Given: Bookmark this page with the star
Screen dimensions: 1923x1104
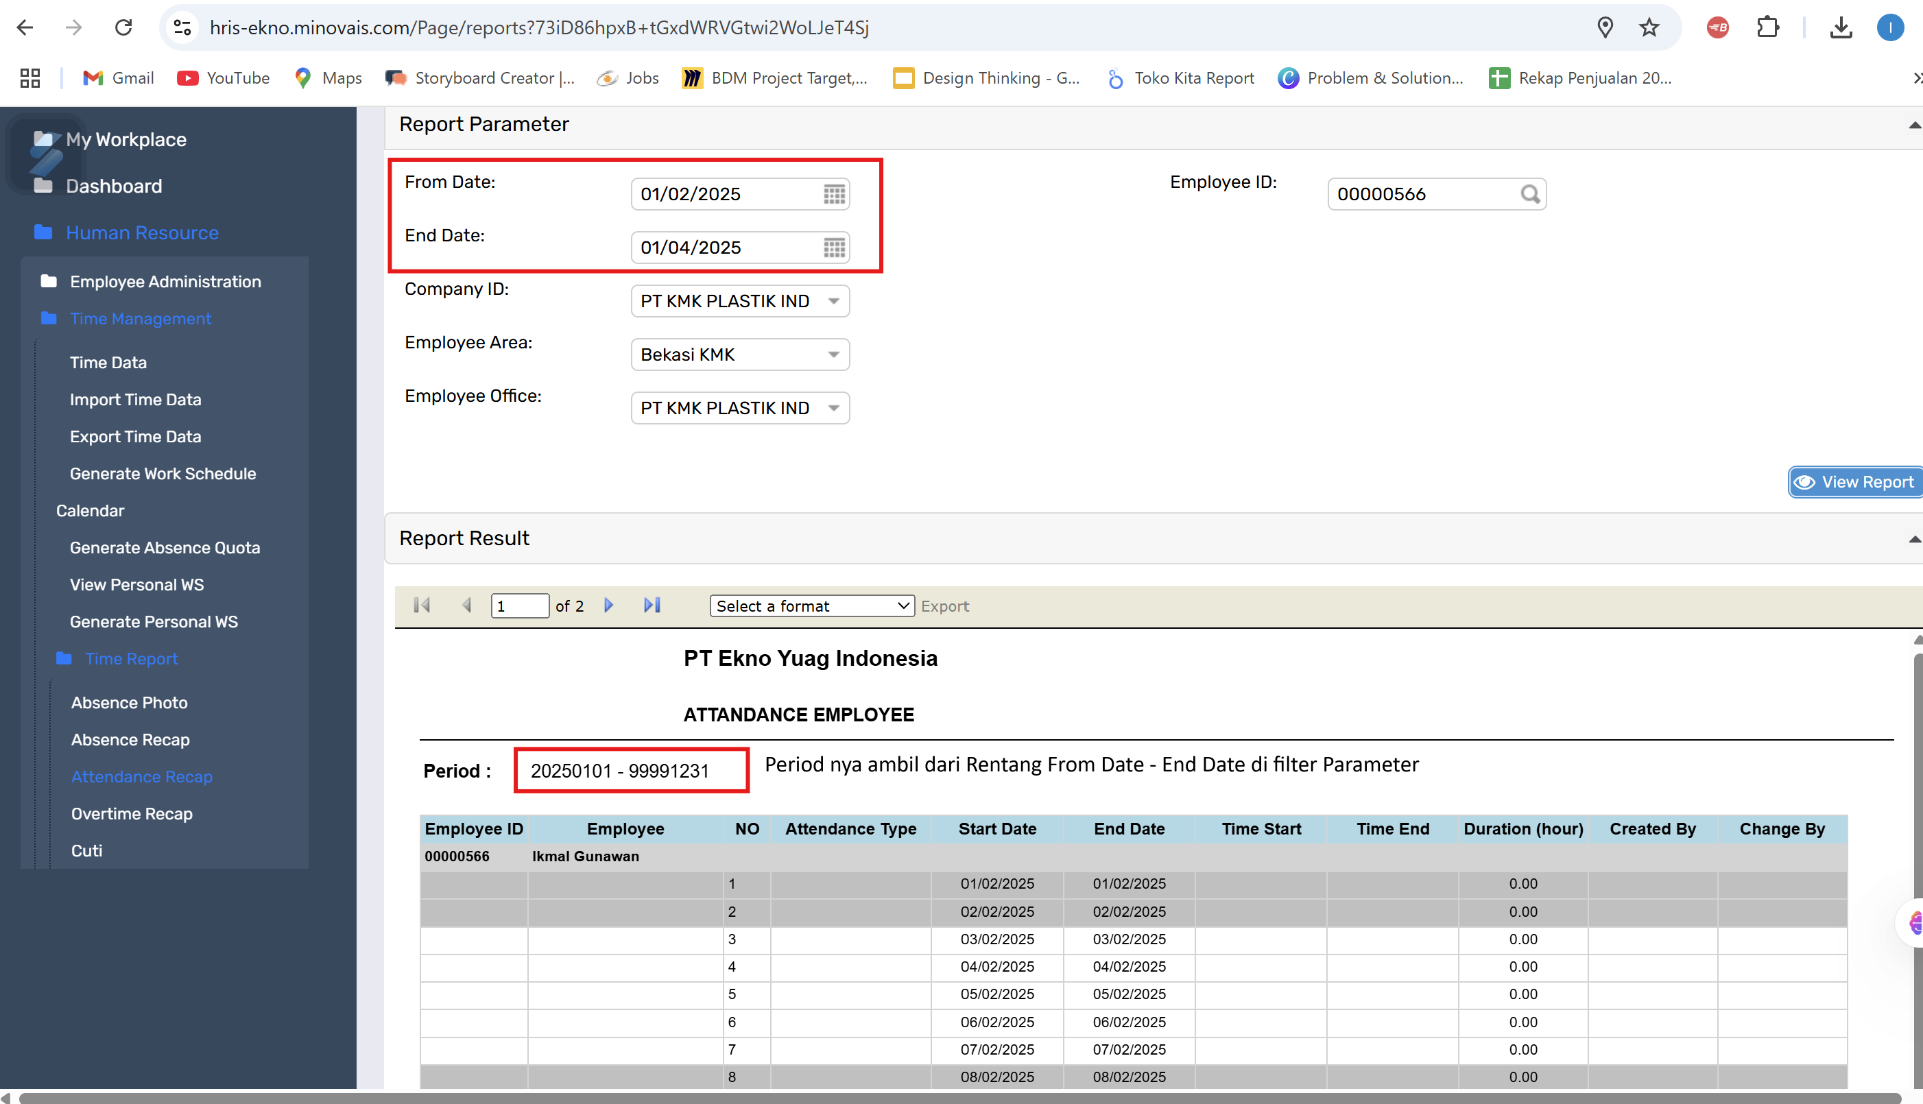Looking at the screenshot, I should 1649,27.
